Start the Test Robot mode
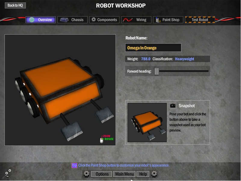241x181 pixels. point(200,20)
